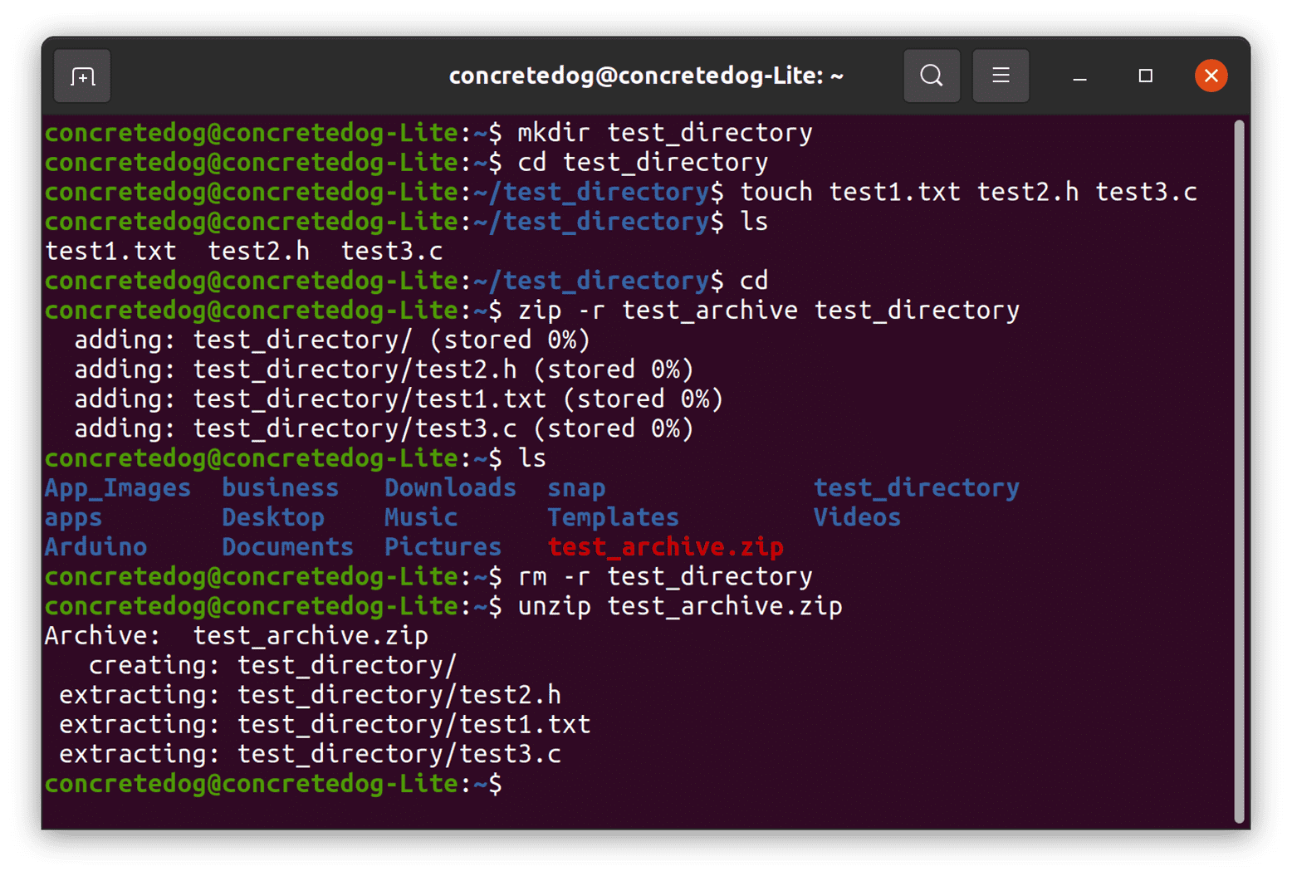Click the Downloads folder name

(x=450, y=488)
